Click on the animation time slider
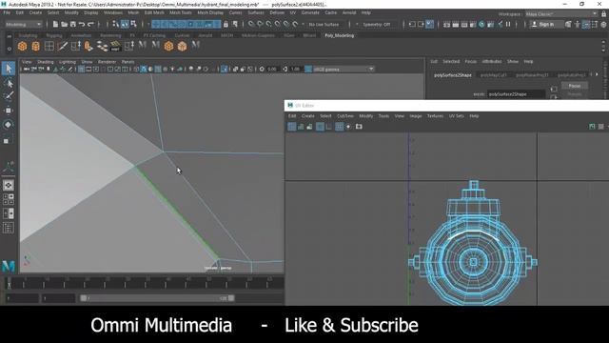 (144, 282)
